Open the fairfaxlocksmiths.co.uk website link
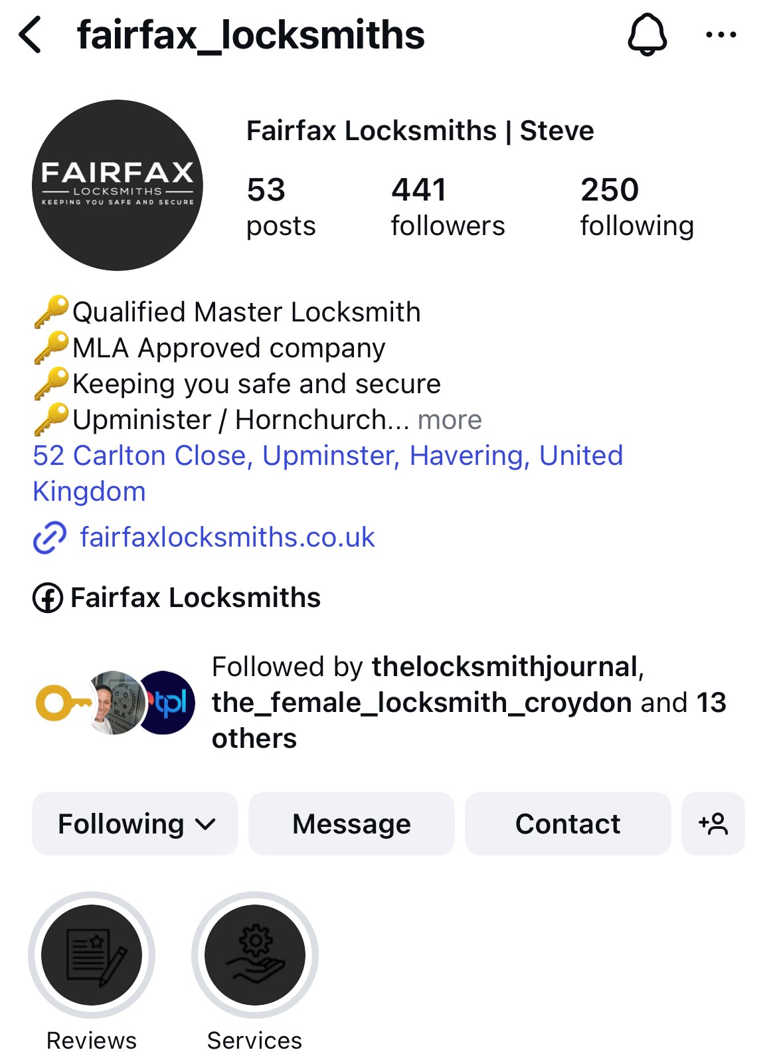 pos(227,537)
